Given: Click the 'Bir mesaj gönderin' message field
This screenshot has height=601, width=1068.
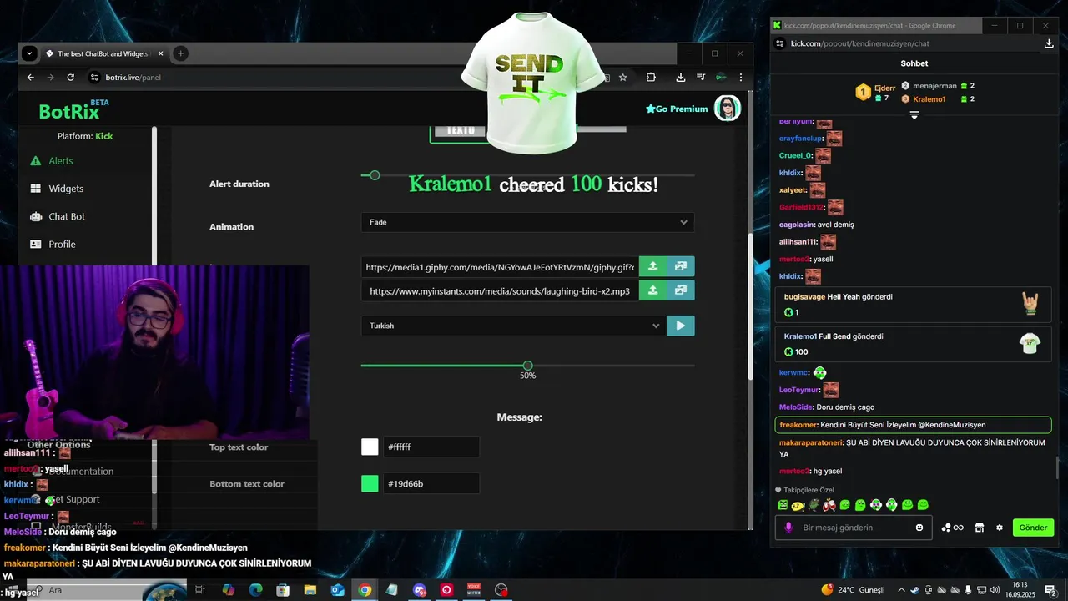Looking at the screenshot, I should pyautogui.click(x=855, y=528).
